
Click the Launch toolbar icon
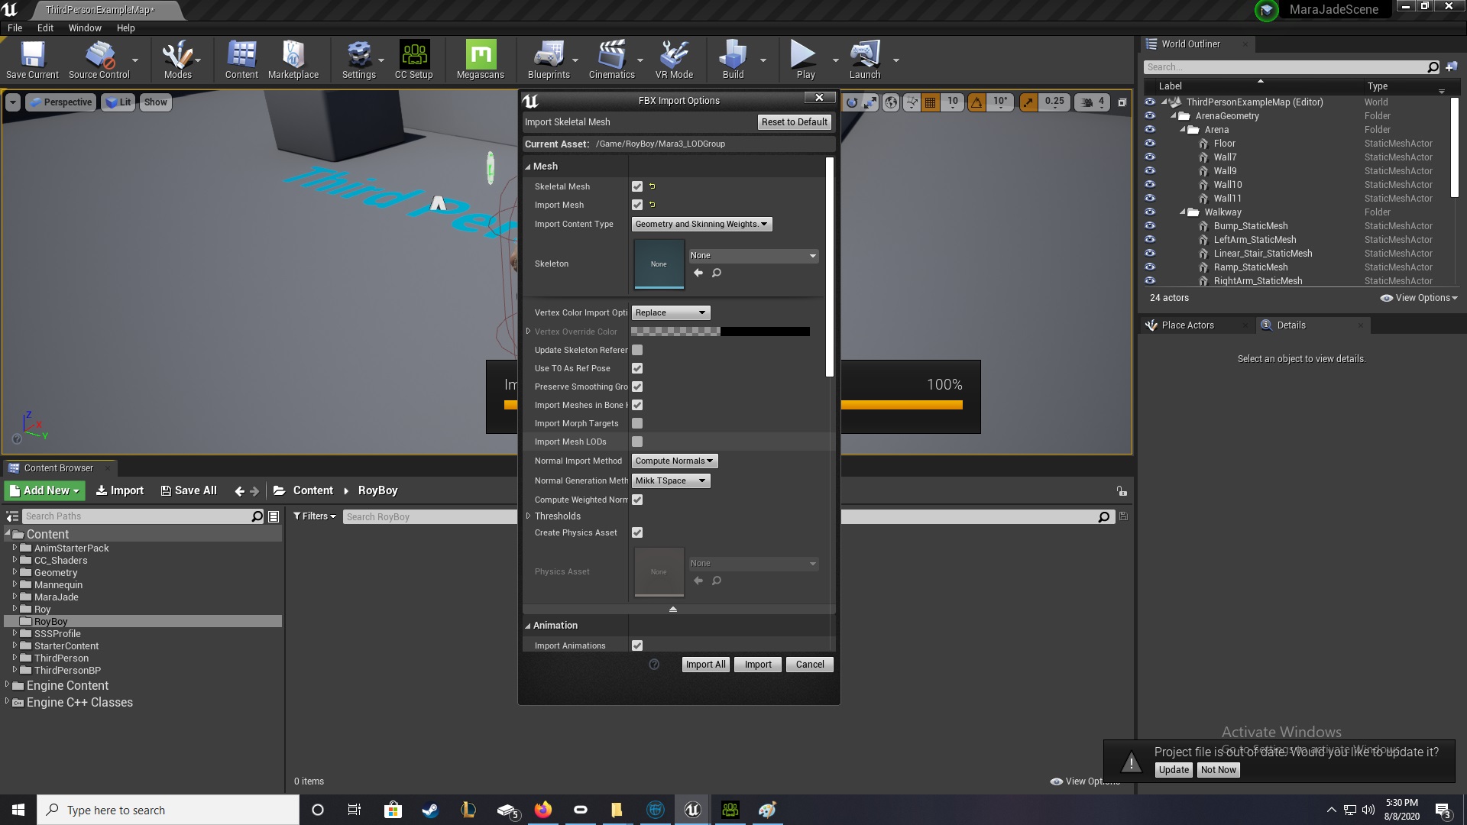865,60
